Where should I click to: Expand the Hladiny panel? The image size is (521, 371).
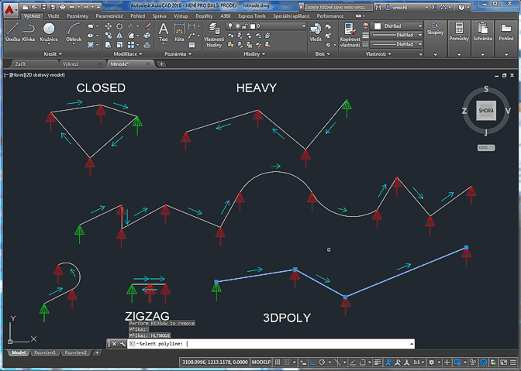pyautogui.click(x=254, y=53)
